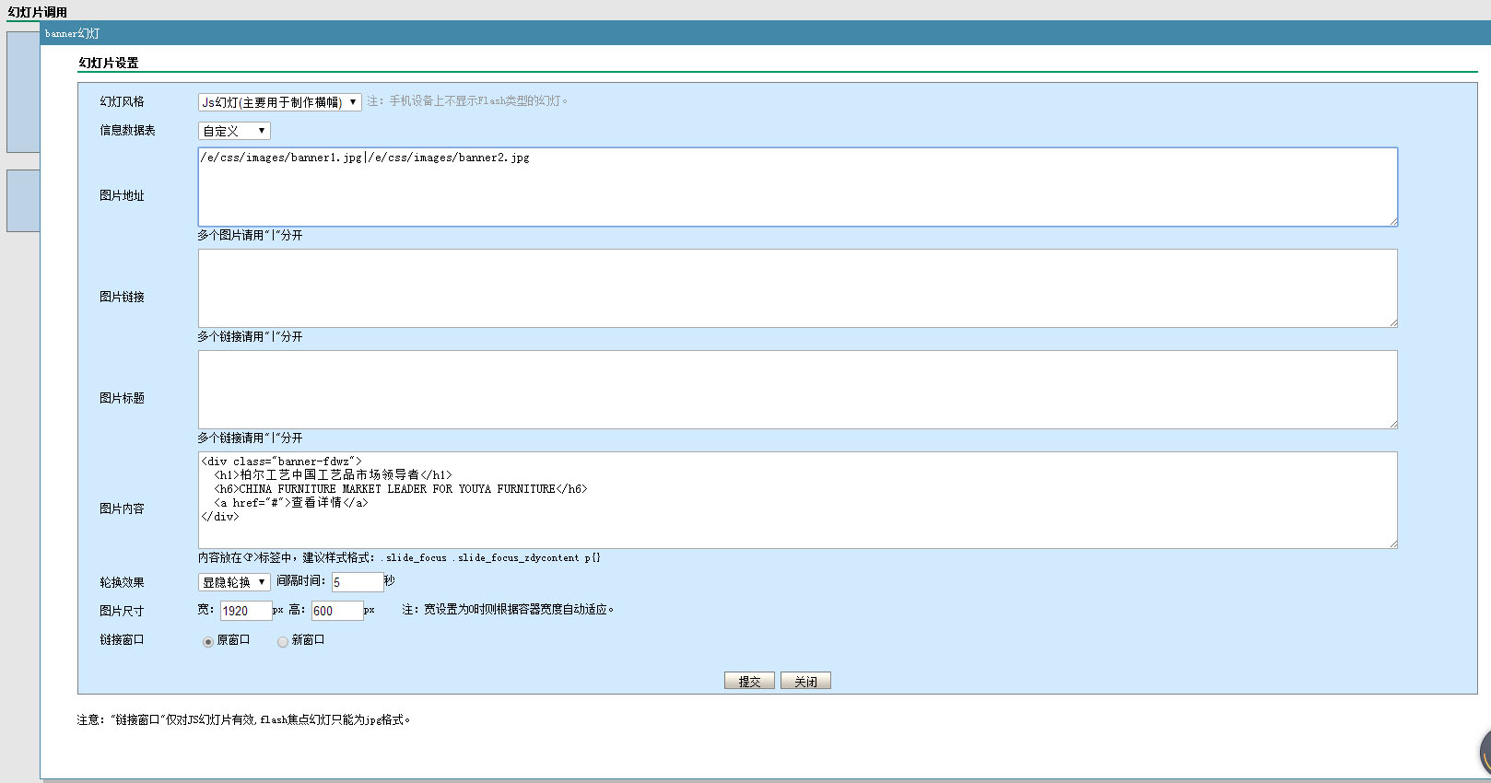Focus the empty 图片链接 textarea
1491x783 pixels.
(797, 288)
